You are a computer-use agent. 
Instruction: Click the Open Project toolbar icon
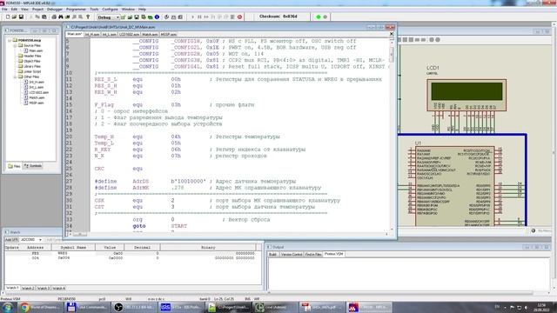point(130,17)
